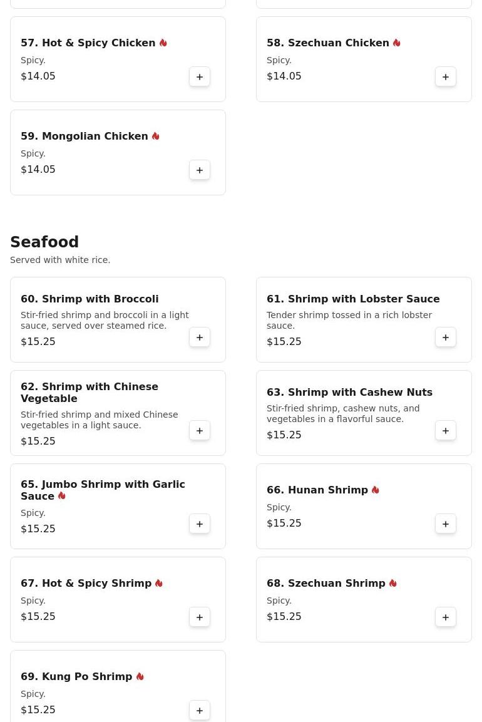Click plus button for Mongolian Chicken
Viewport: 482px width, 722px height.
pyautogui.click(x=200, y=170)
